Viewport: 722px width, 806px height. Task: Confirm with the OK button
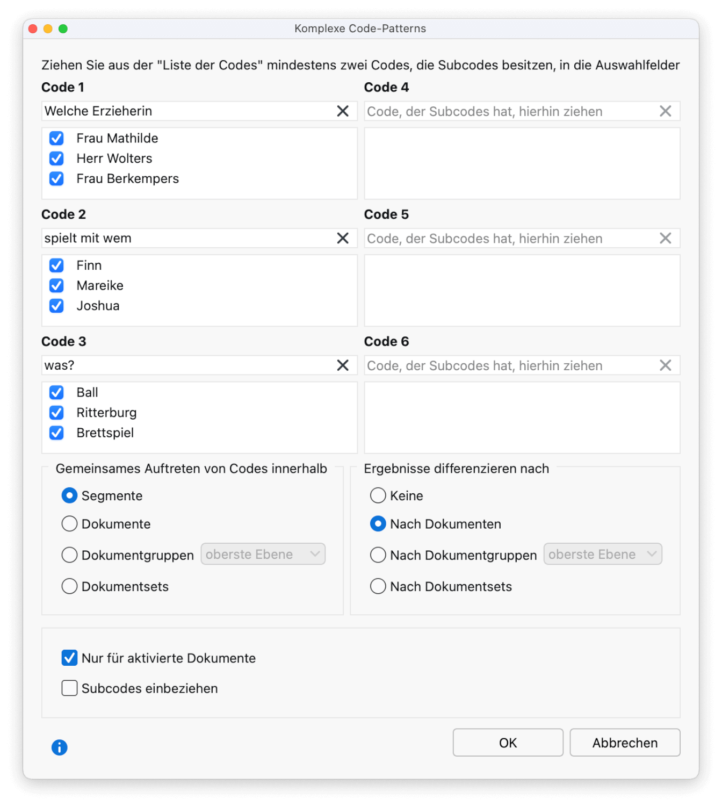coord(508,743)
